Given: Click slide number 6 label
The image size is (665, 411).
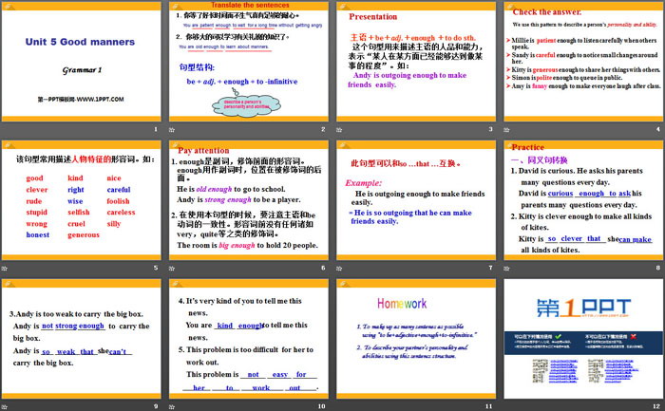Looking at the screenshot, I should point(323,268).
